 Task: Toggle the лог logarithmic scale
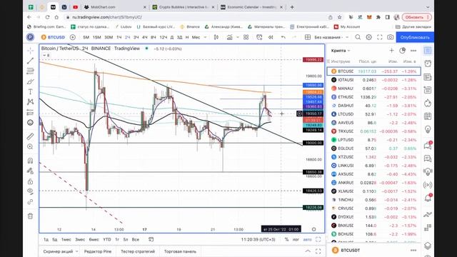click(x=296, y=240)
